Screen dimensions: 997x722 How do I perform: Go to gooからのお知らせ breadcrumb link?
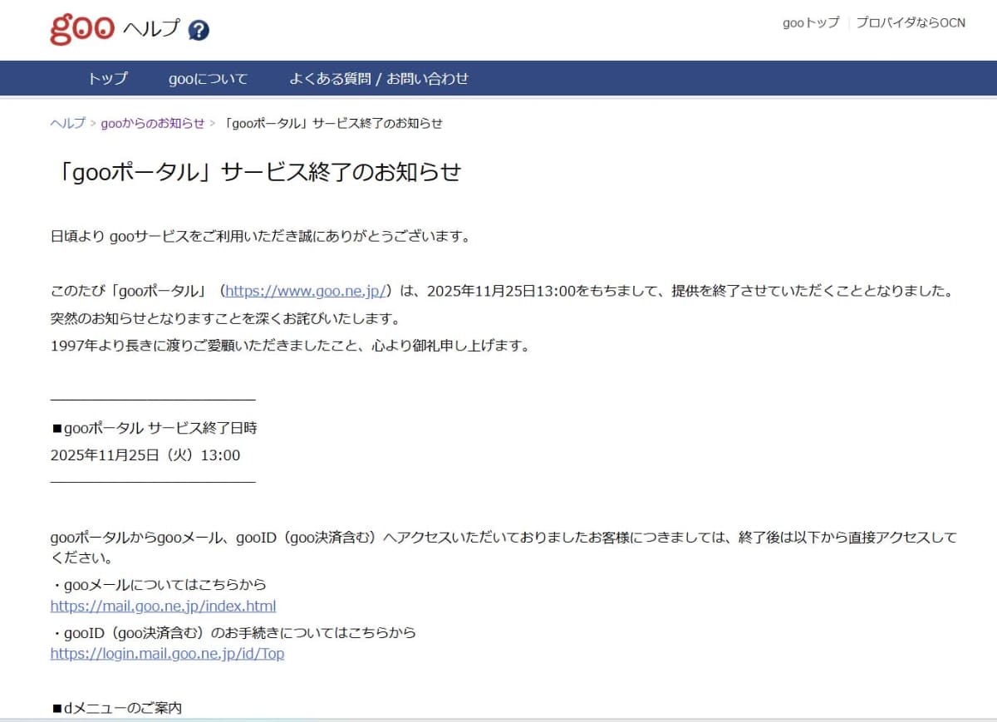pyautogui.click(x=153, y=123)
